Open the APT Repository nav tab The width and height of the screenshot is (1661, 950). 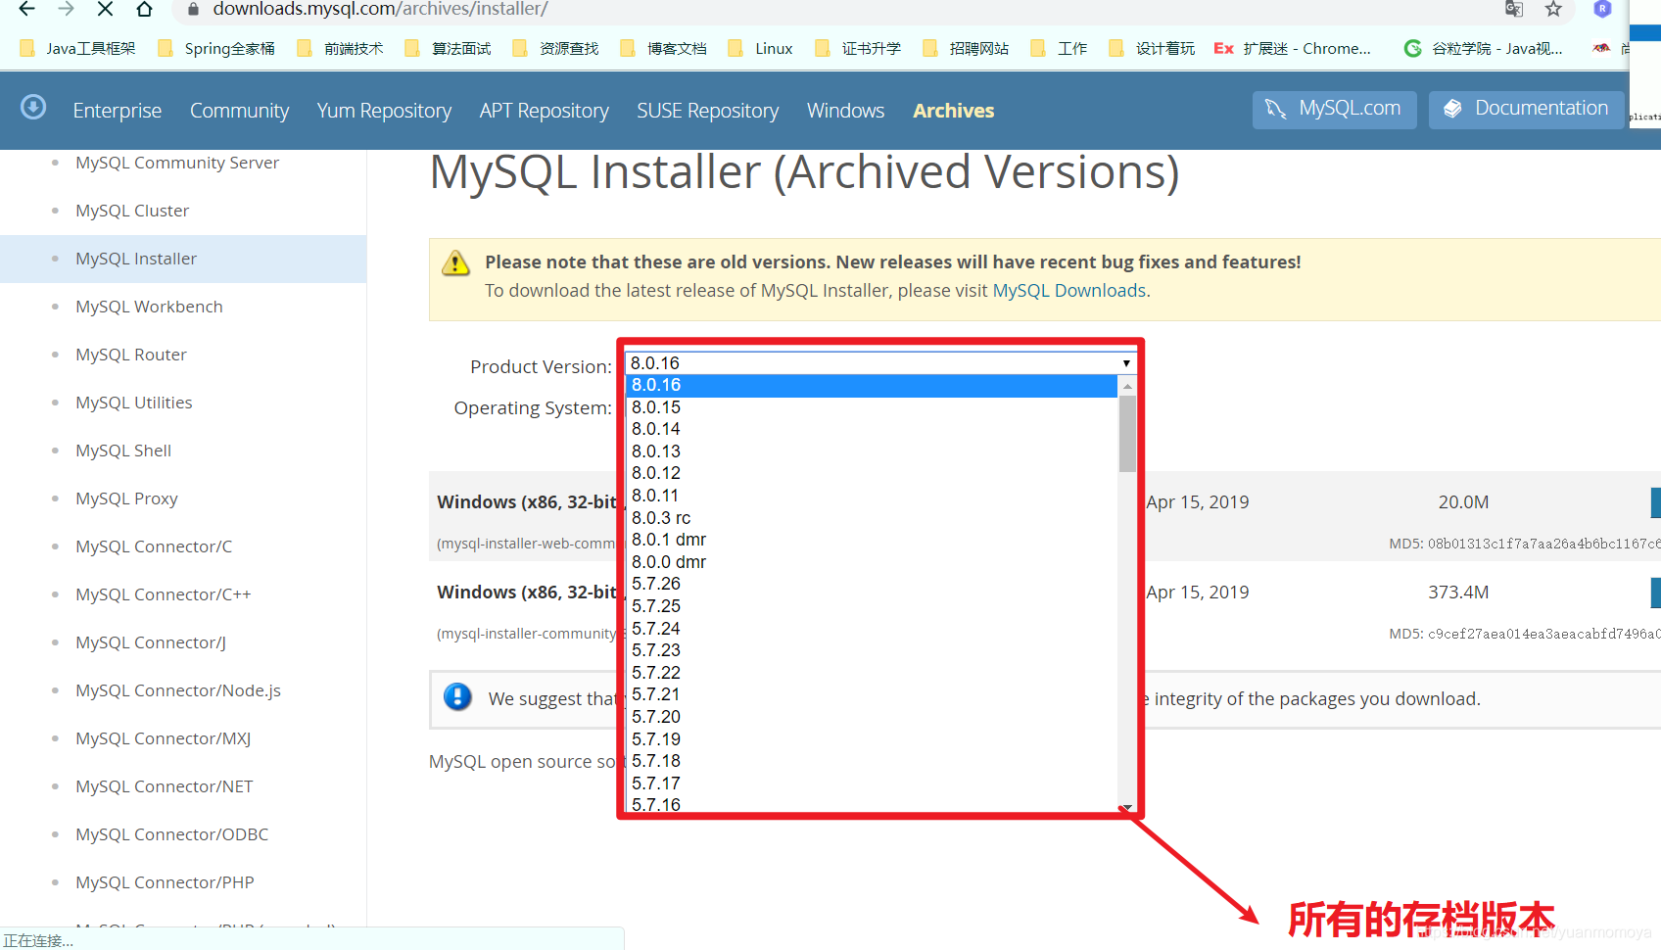tap(544, 111)
